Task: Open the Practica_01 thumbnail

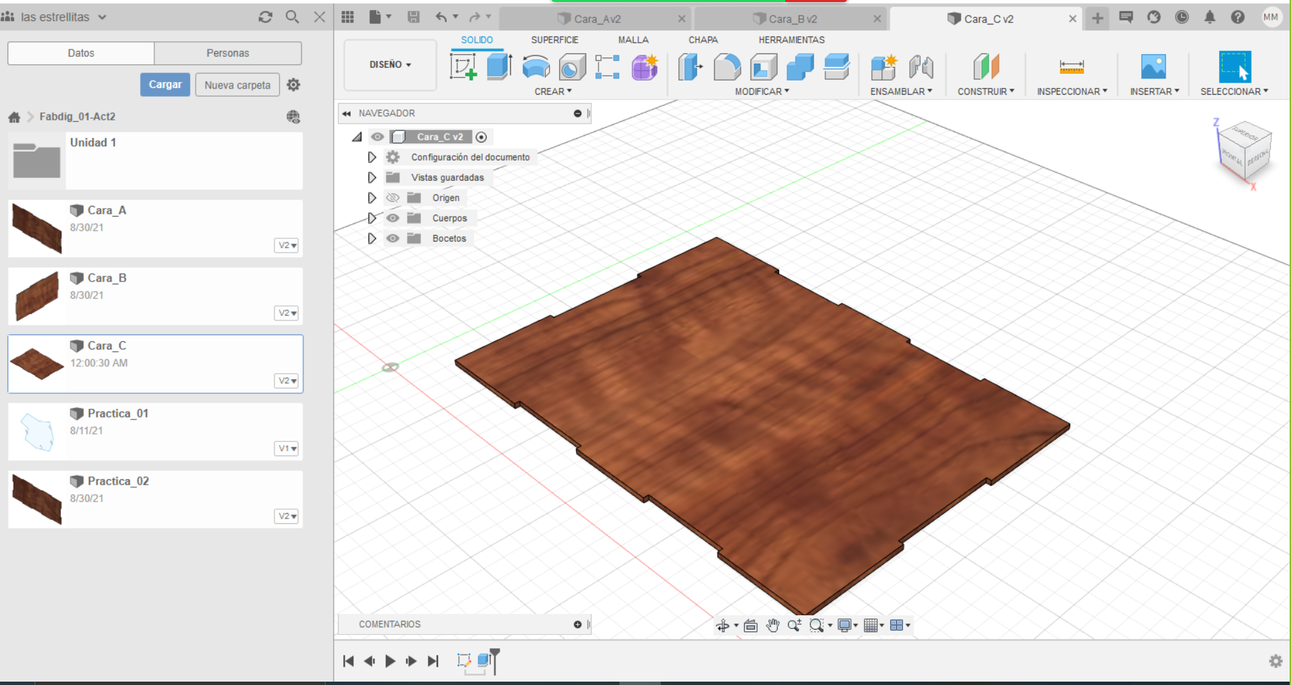Action: point(37,431)
